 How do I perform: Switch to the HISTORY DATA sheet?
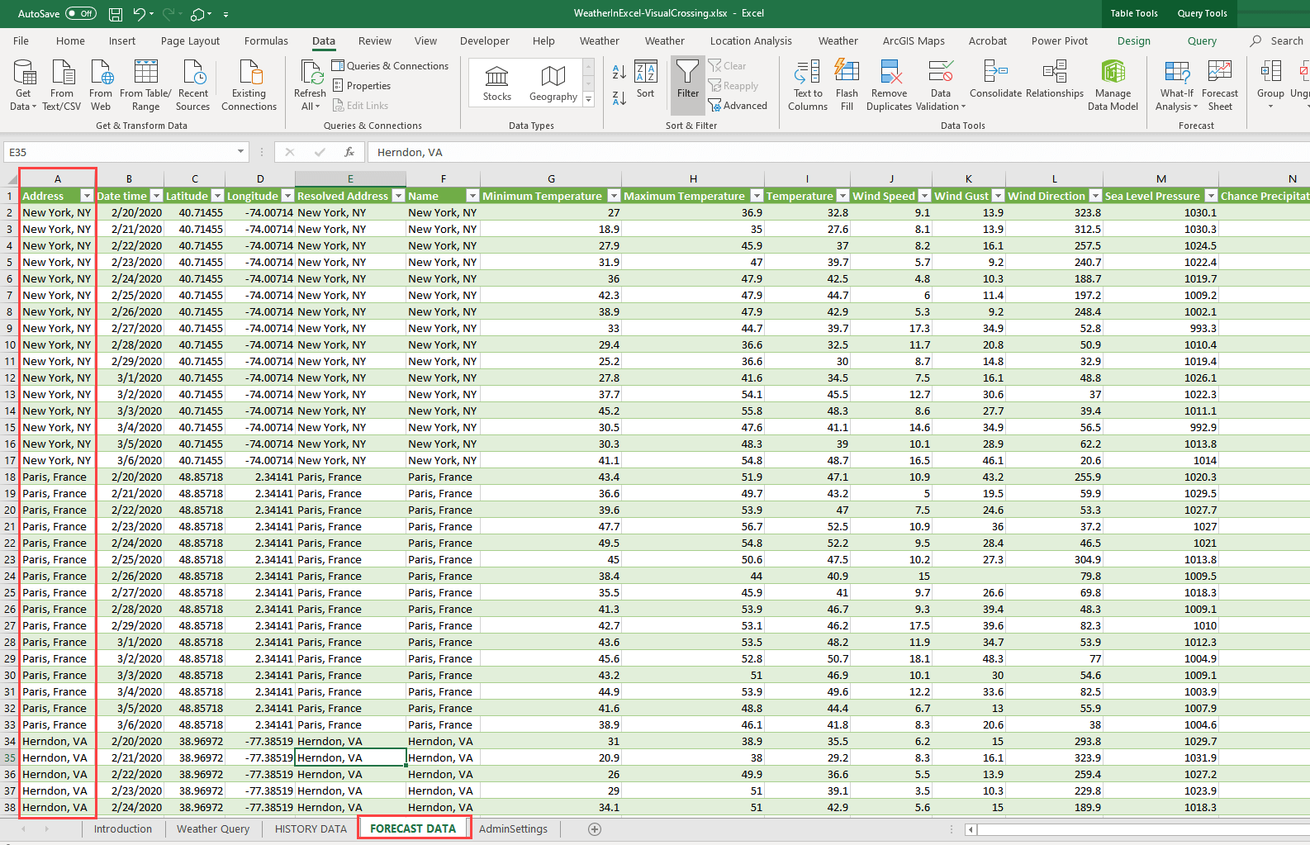pyautogui.click(x=311, y=828)
